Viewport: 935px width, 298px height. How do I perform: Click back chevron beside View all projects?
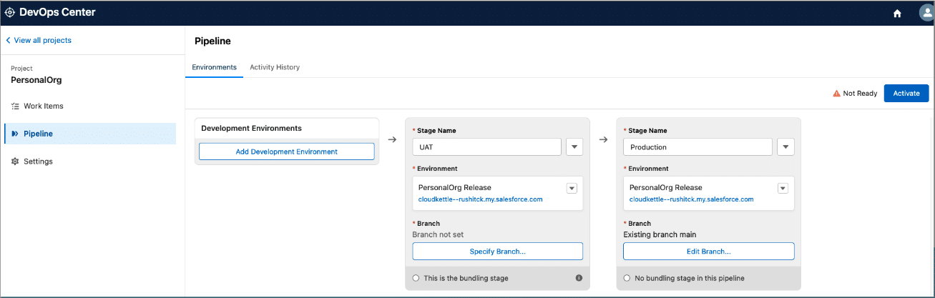8,41
